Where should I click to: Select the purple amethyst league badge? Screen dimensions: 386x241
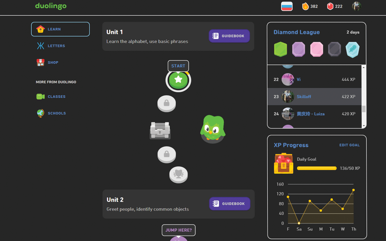[299, 49]
